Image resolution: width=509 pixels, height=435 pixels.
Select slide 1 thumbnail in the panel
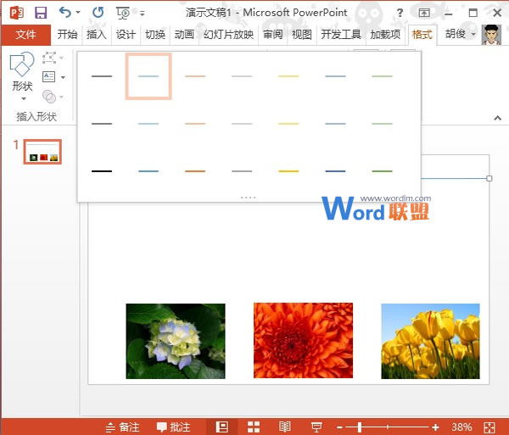[x=42, y=152]
